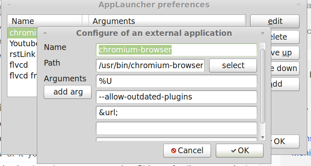Click the --allow-outdated-plugins argument field
Image resolution: width=311 pixels, height=166 pixels.
[177, 97]
